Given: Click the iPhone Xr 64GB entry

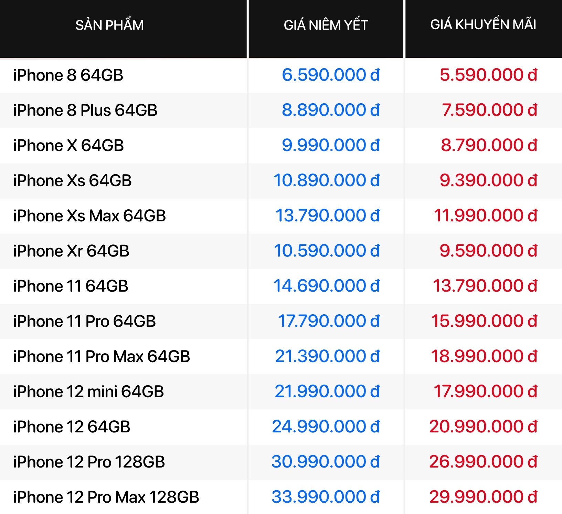Looking at the screenshot, I should point(71,251).
